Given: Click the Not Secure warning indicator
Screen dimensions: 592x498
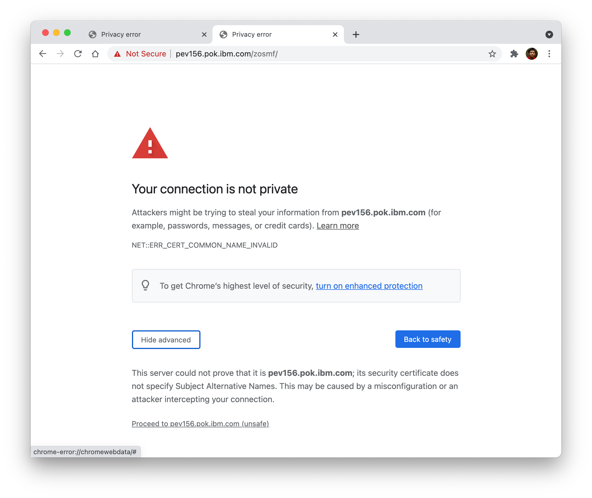Looking at the screenshot, I should click(x=140, y=54).
